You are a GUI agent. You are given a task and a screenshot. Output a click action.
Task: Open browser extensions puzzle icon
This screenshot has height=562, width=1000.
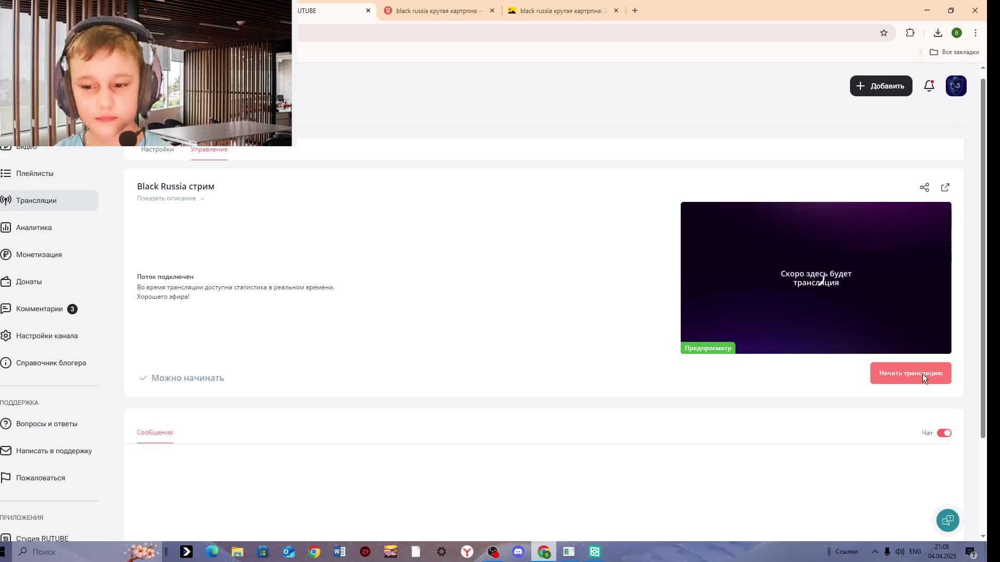tap(910, 33)
